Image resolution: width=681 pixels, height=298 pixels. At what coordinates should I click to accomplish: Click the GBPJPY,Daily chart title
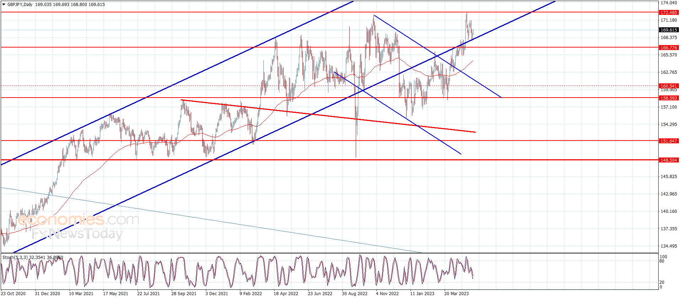coord(20,5)
